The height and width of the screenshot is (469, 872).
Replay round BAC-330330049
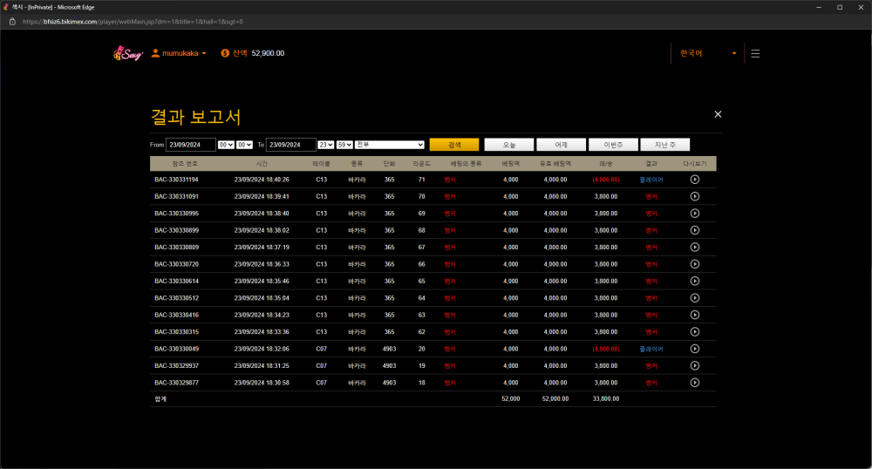pos(694,349)
